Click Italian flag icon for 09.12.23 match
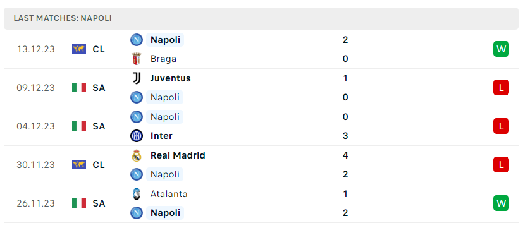The image size is (523, 228). point(79,88)
